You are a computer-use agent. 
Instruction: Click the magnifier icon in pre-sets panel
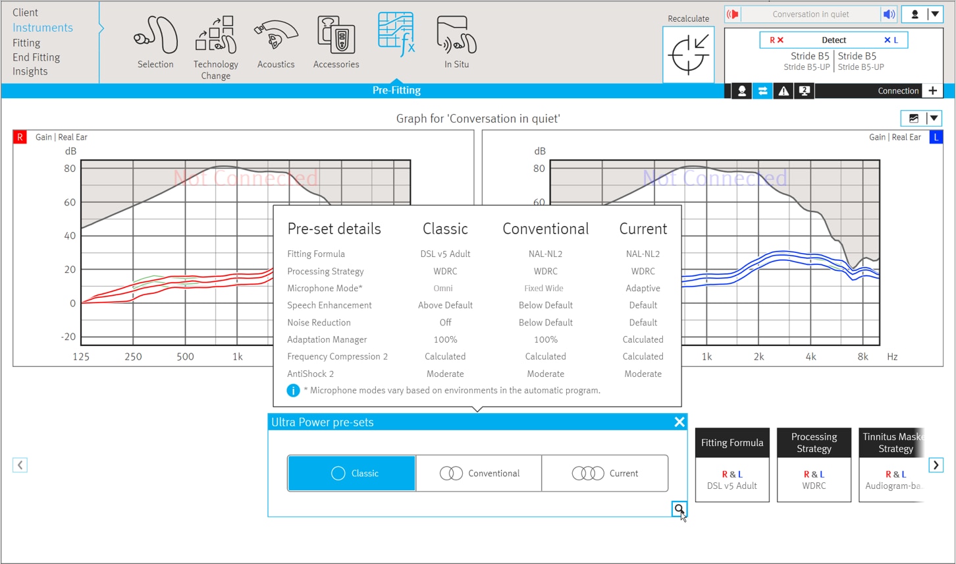coord(679,509)
